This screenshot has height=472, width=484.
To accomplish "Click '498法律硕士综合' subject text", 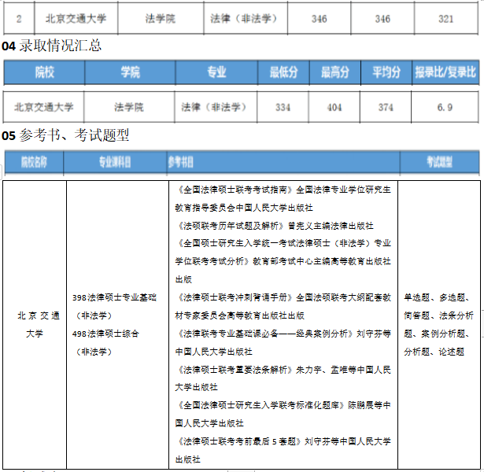I will click(x=106, y=334).
